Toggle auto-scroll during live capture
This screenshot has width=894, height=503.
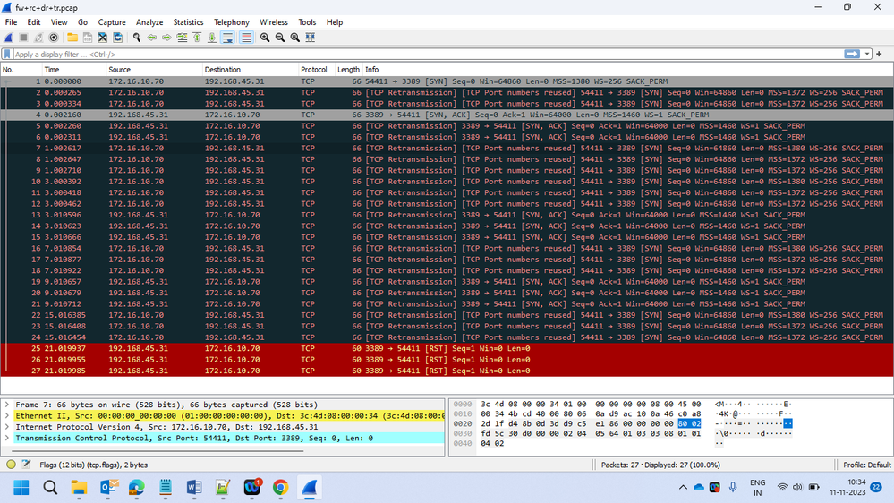[227, 38]
